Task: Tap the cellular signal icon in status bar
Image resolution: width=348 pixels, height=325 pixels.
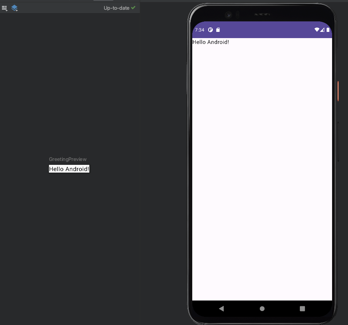Action: [x=322, y=30]
